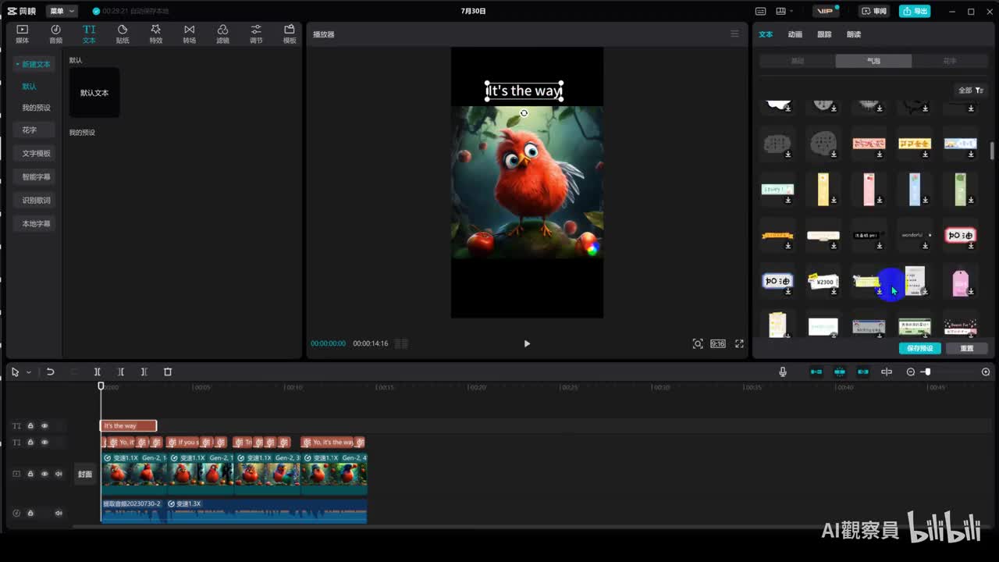Click the undo arrow in timeline toolbar
Screen dimensions: 999x562
pos(51,372)
